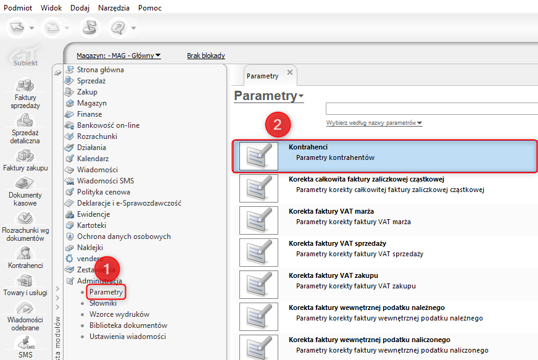Click the Kontrahenci parameters icon

[x=259, y=156]
